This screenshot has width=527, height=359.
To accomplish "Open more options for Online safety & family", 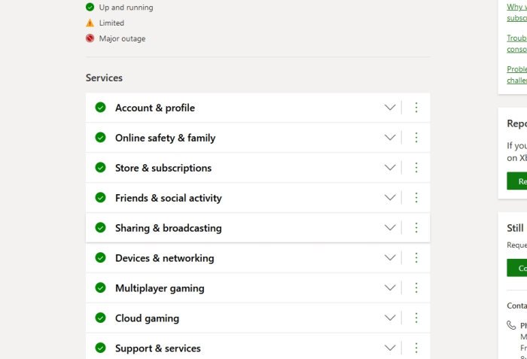I will coord(416,138).
